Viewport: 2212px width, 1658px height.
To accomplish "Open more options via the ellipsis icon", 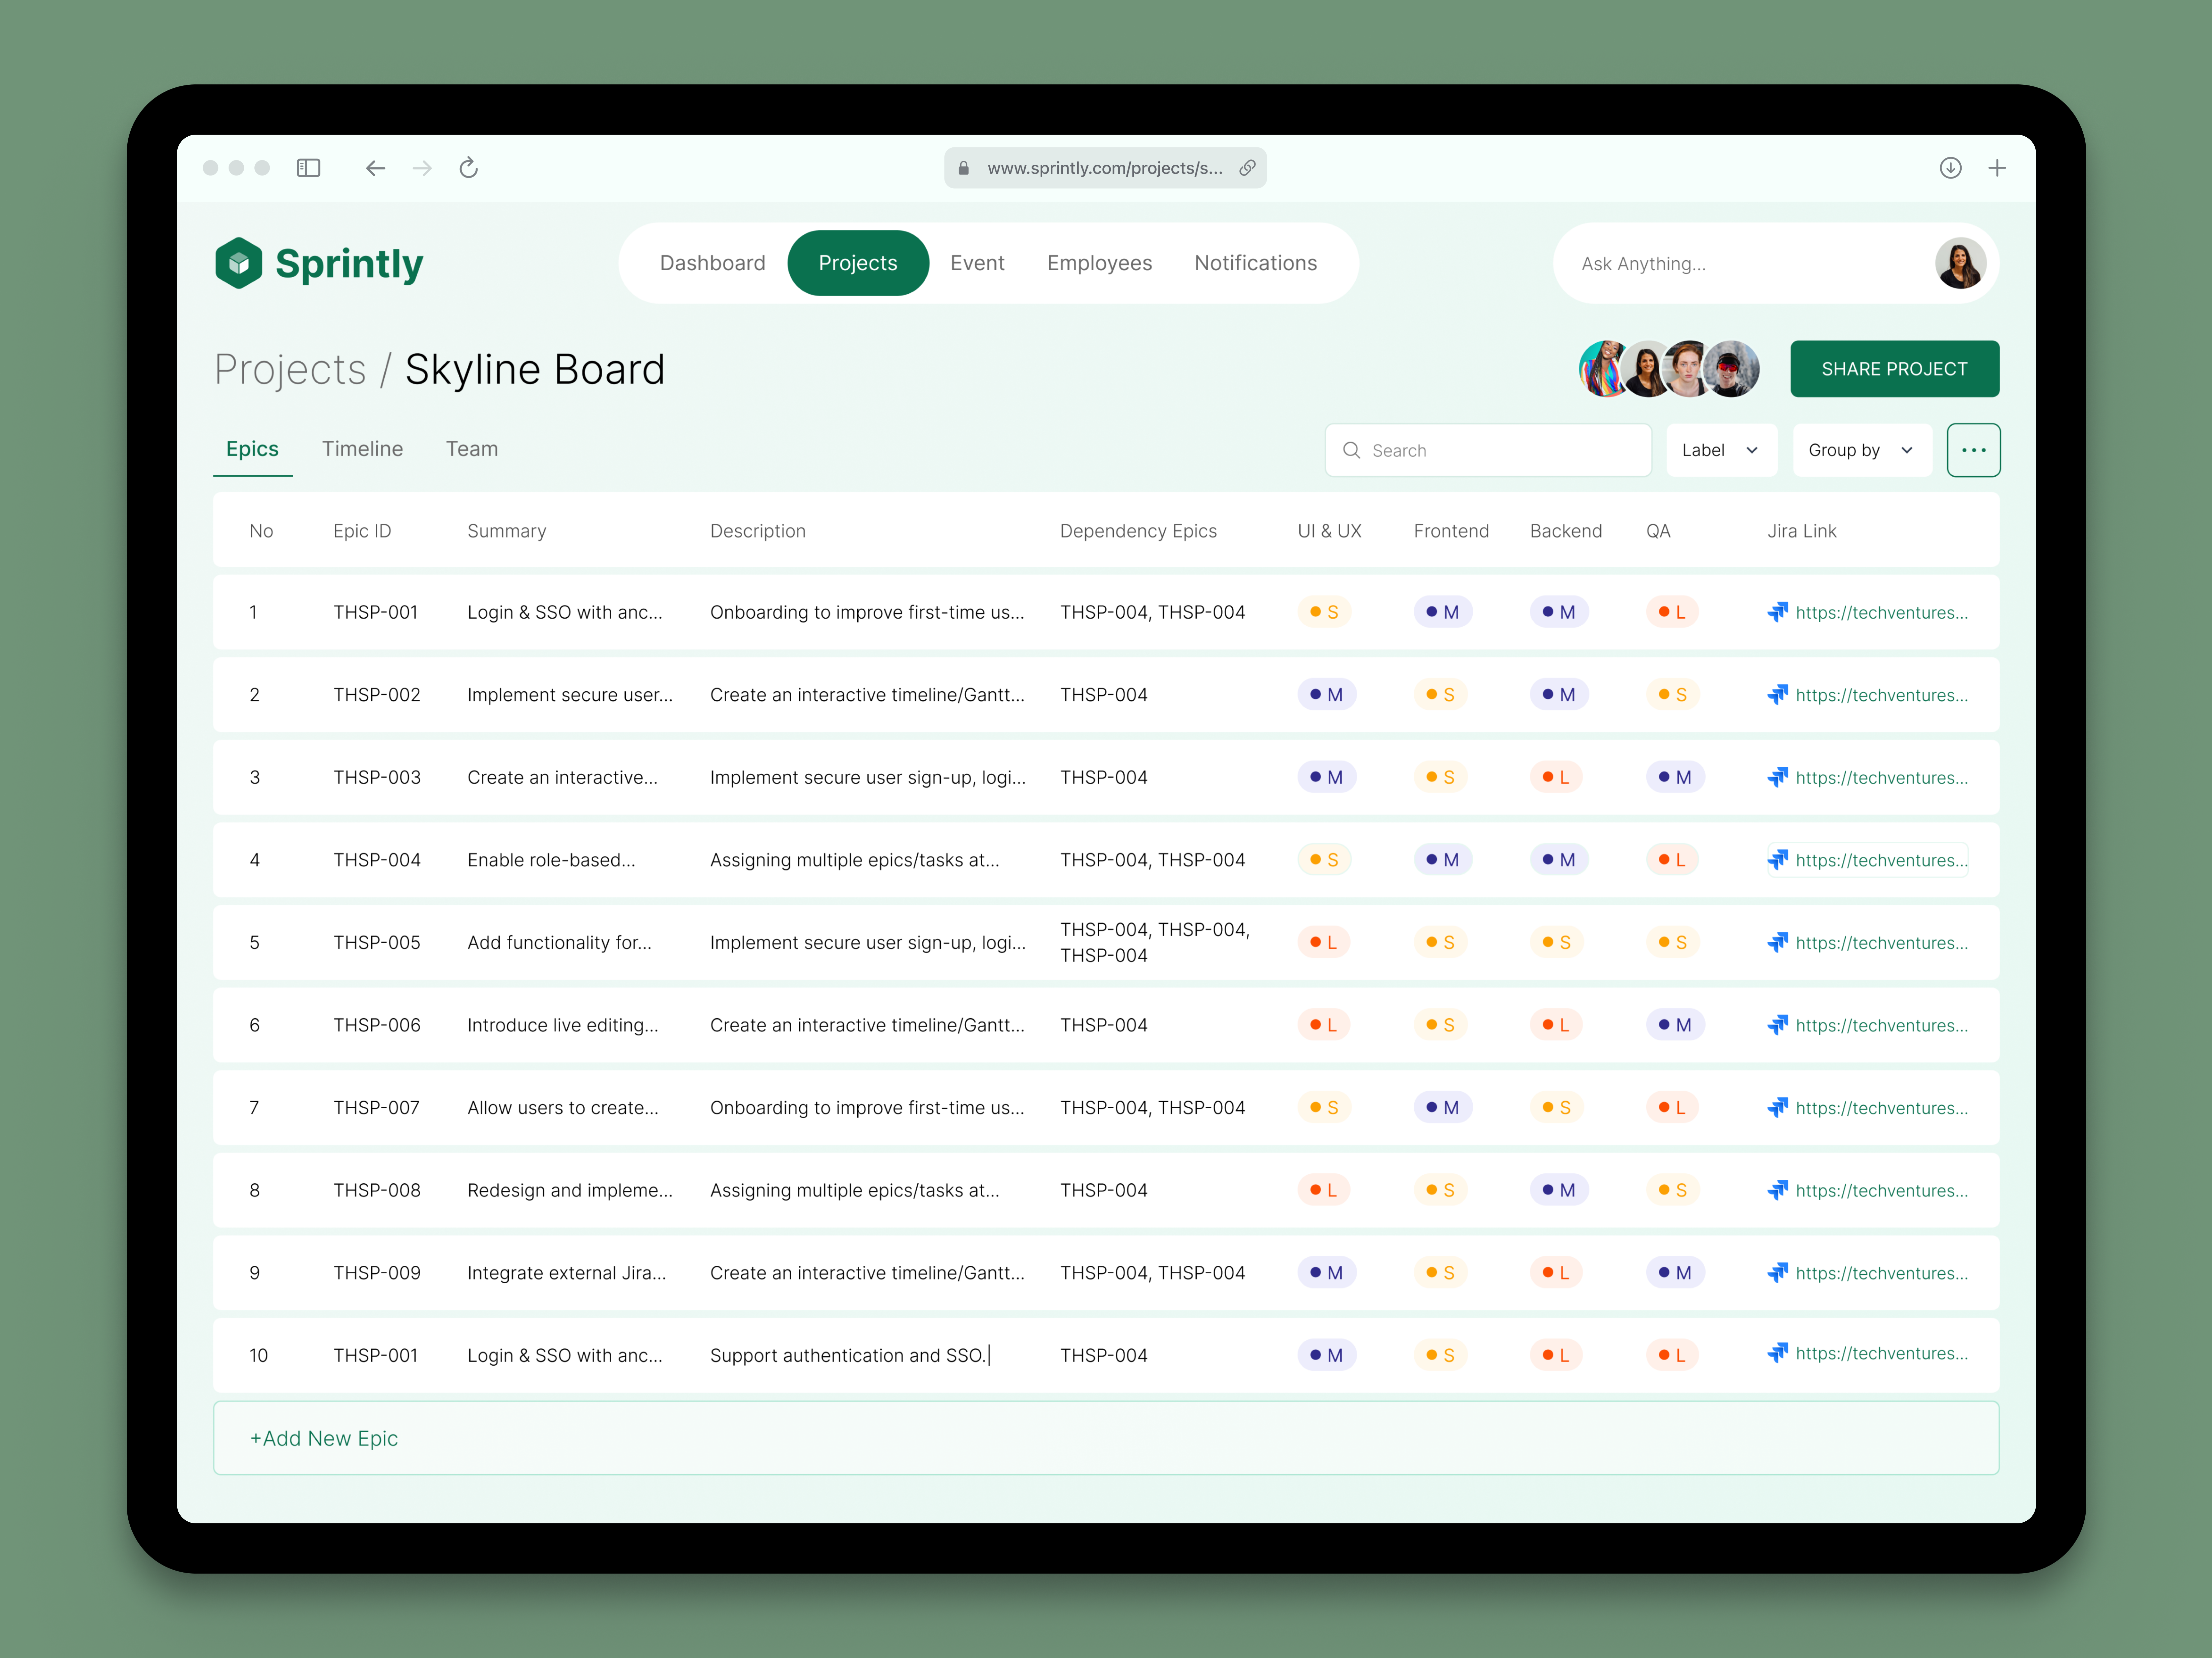I will [1974, 450].
